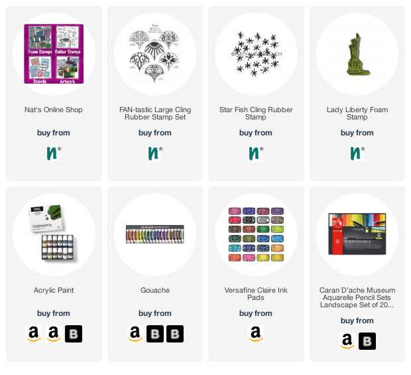Screen dimensions: 411x375
Task: Click the Amazon icon under Caran D'ache Pencil Sets
Action: [347, 341]
